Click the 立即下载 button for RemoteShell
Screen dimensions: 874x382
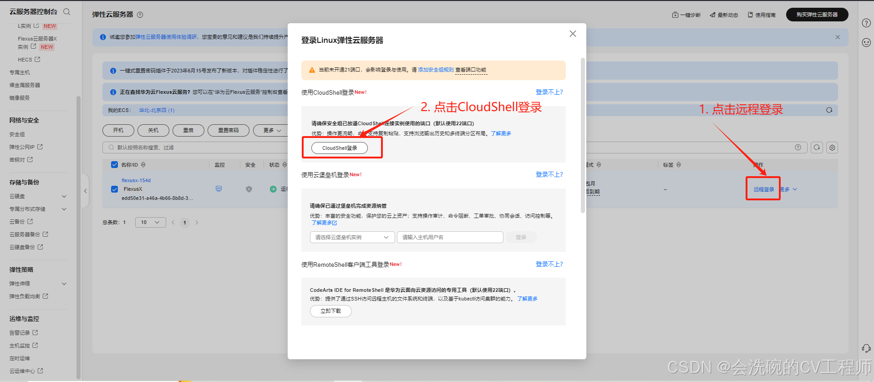[x=331, y=311]
